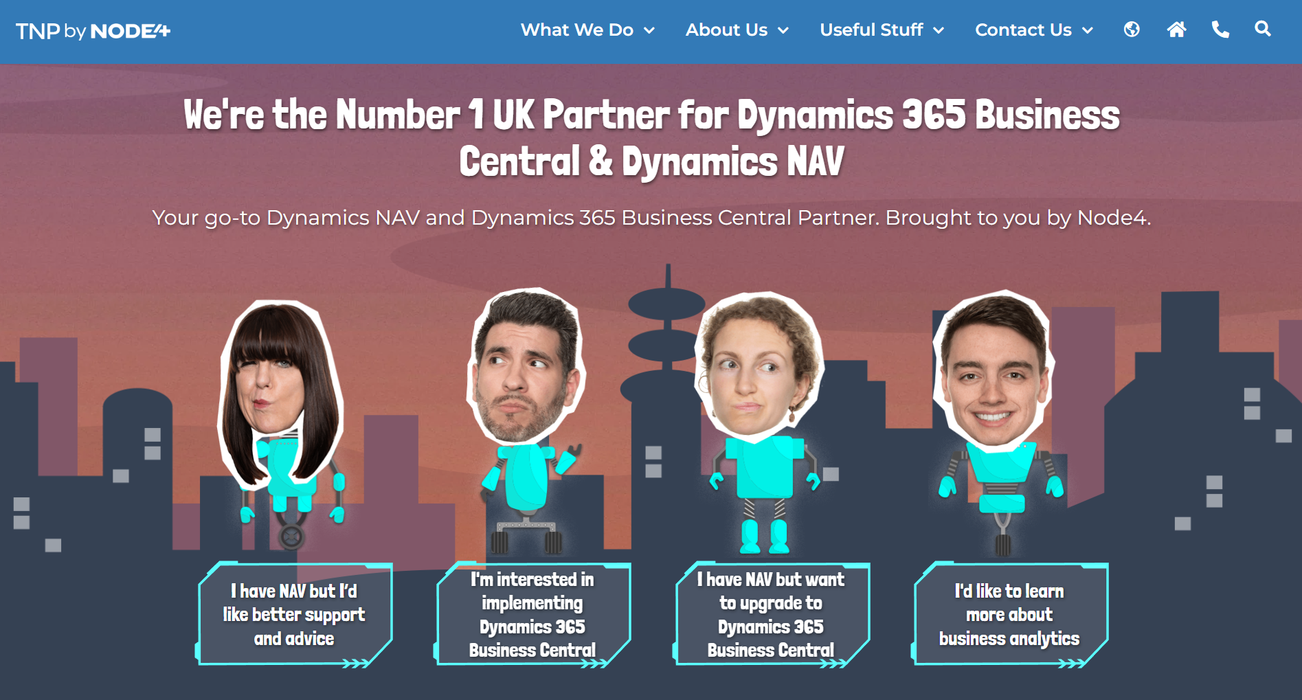The height and width of the screenshot is (700, 1302).
Task: Select 'I'm interested in implementing Dynamics 365' card
Action: coord(532,614)
